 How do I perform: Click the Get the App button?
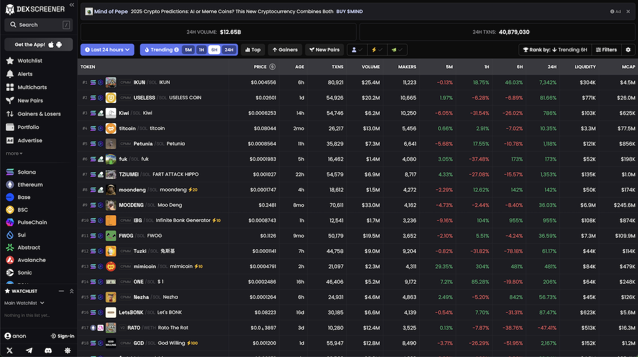point(39,45)
